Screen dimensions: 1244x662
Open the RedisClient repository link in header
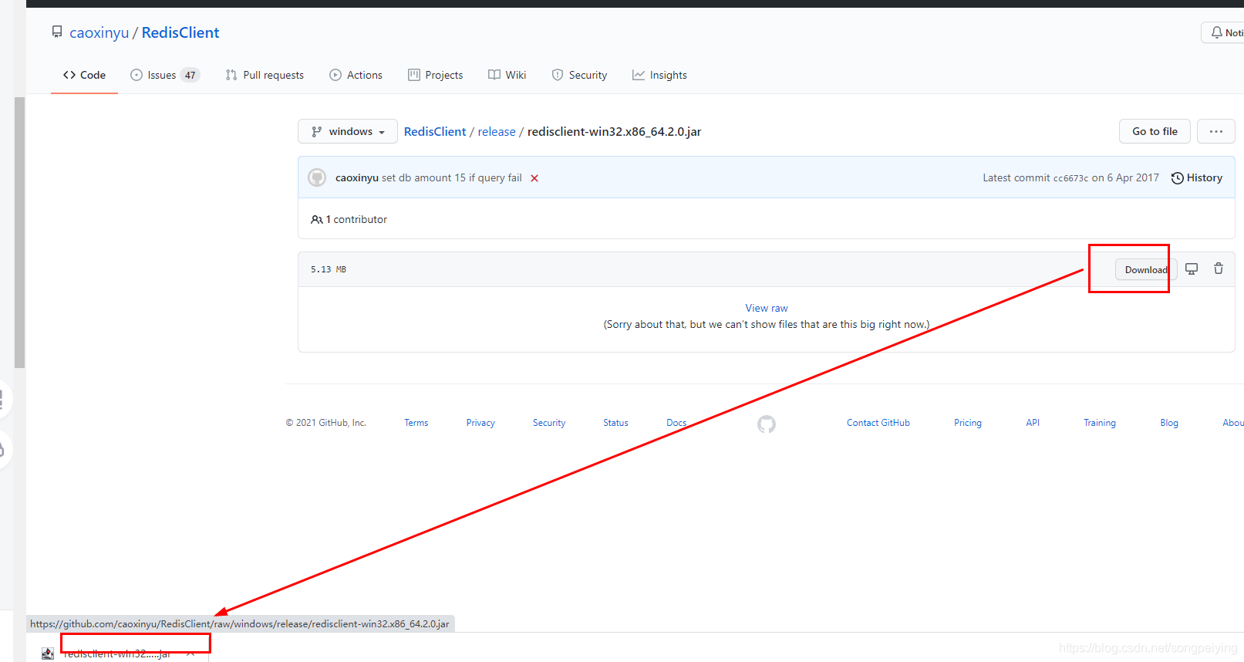180,32
